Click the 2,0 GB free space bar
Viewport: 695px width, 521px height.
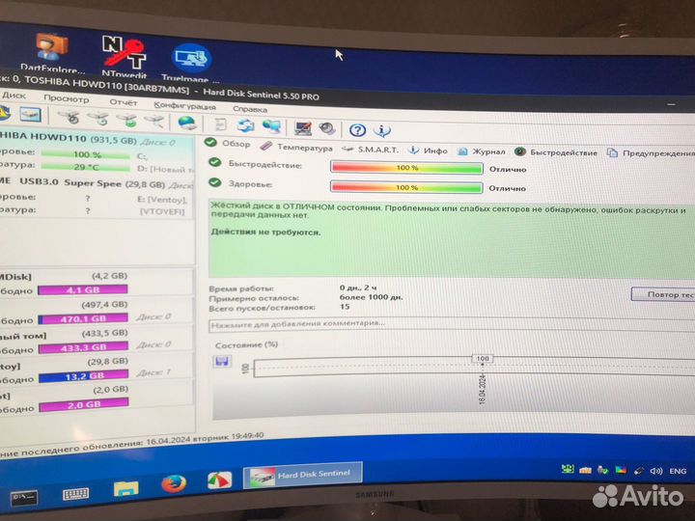(x=84, y=405)
